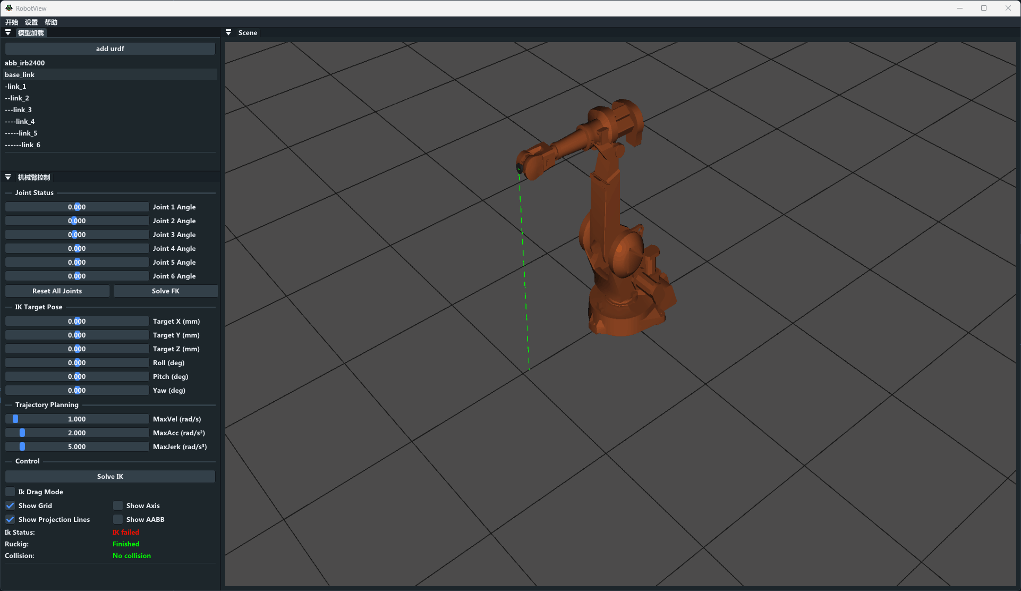Viewport: 1021px width, 591px height.
Task: Collapse the 模型加载 panel triangle
Action: [8, 32]
